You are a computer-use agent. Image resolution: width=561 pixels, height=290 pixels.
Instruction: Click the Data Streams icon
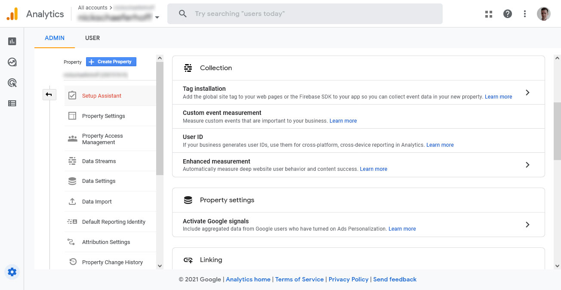(x=72, y=161)
